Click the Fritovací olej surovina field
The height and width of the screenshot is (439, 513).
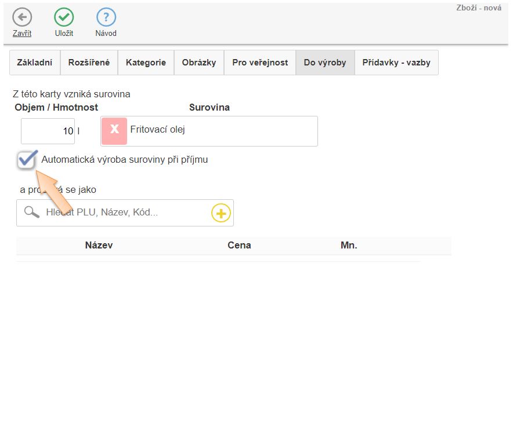[221, 130]
